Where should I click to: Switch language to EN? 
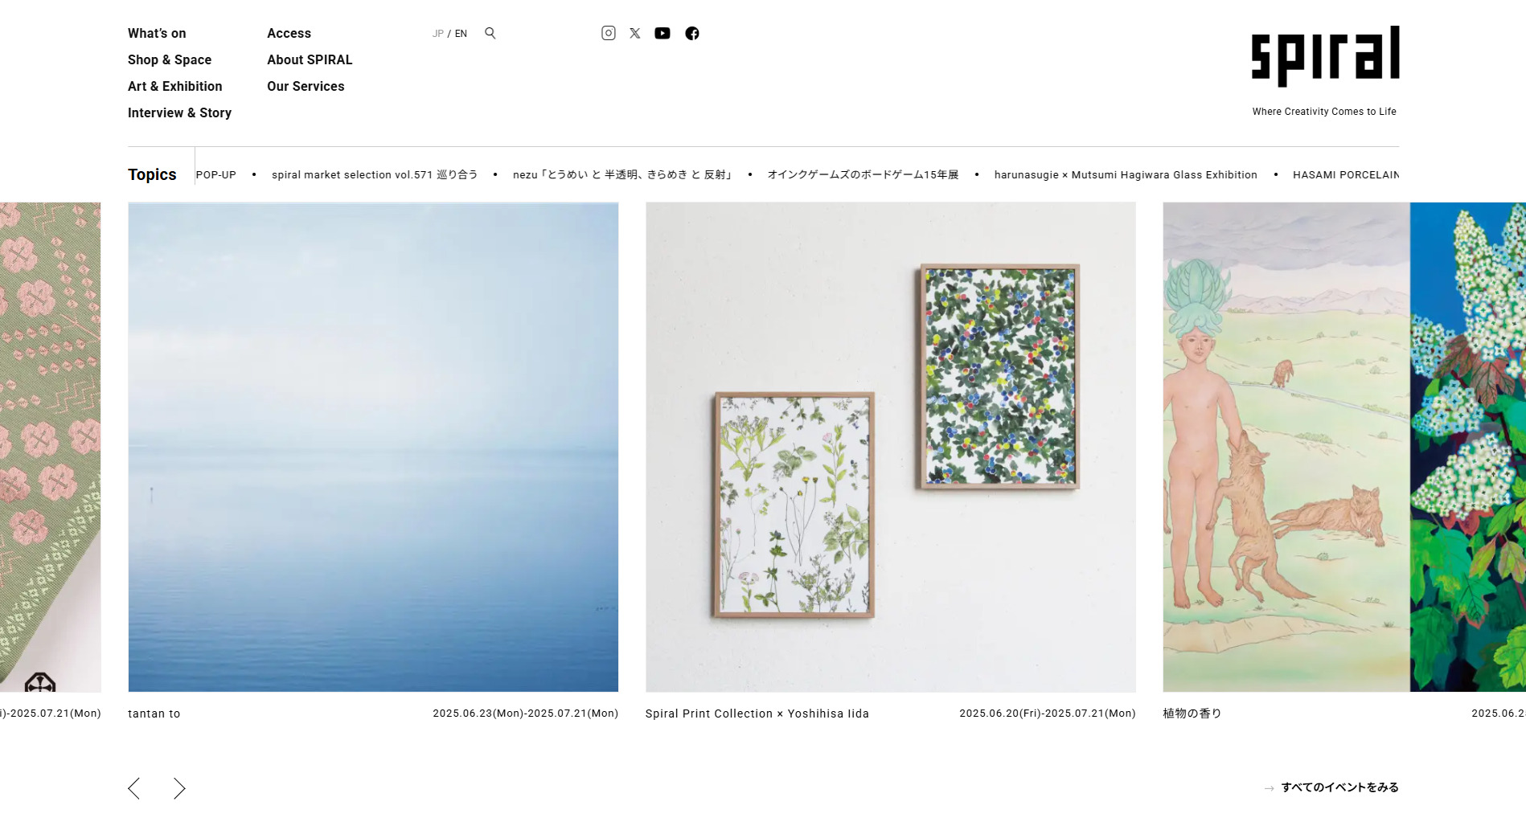point(461,34)
